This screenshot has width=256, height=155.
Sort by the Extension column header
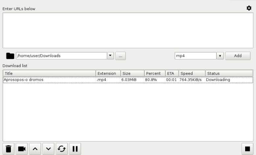coord(108,73)
